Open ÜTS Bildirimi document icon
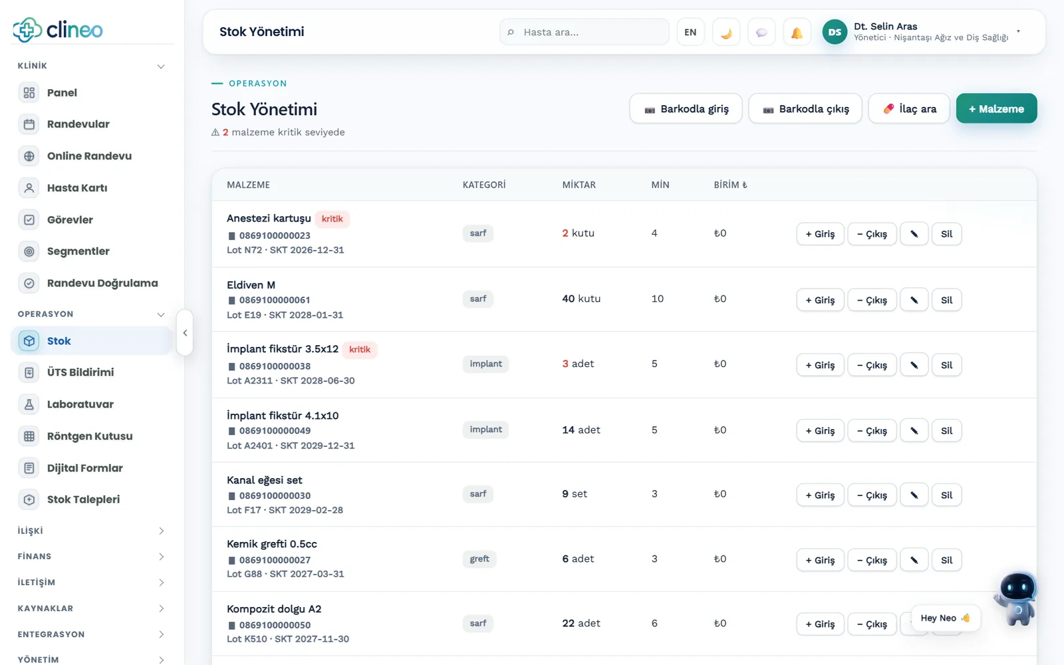This screenshot has height=665, width=1064. 29,372
